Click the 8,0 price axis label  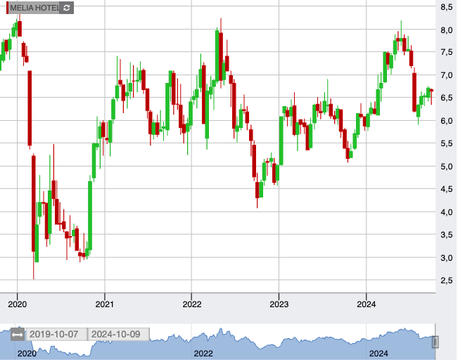446,30
